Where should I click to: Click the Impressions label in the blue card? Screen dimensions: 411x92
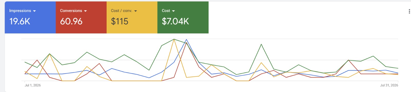click(x=20, y=11)
